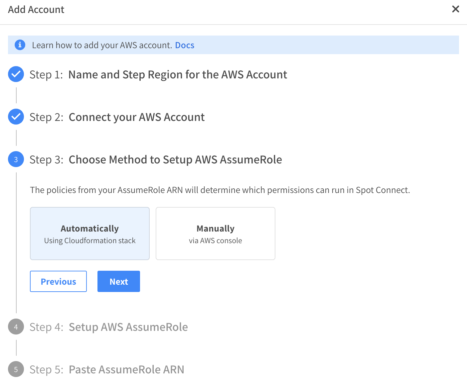Click the grey Step 4 number circle

[x=16, y=327]
